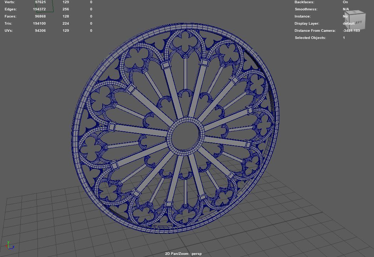Click the '2D Pan/Zoom : persp' camera label
Viewport: 374px width, 257px height.
tap(183, 254)
